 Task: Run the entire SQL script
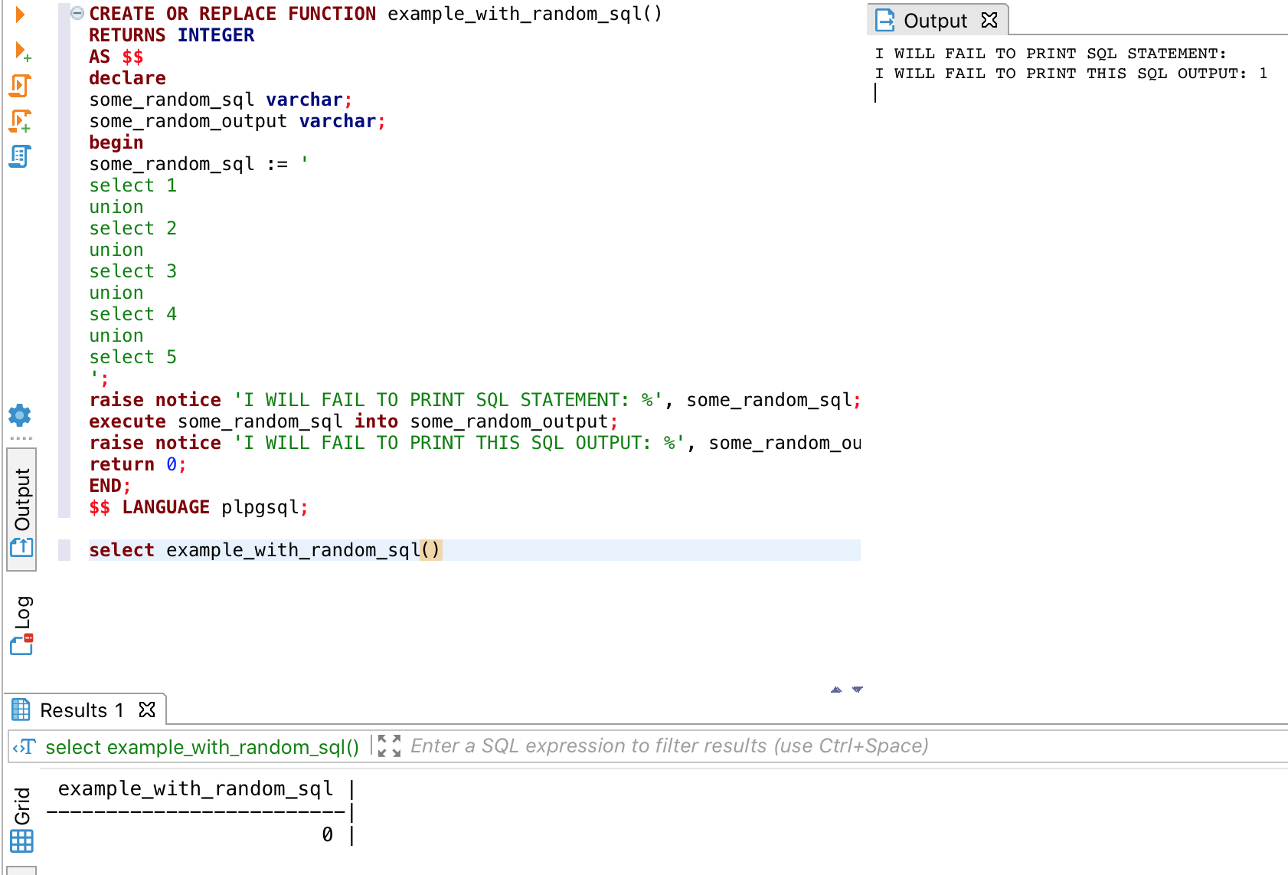click(18, 86)
